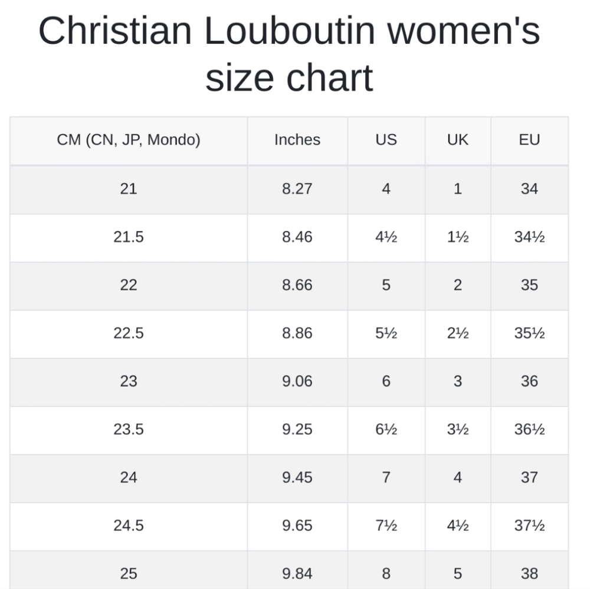Click the "CM (CN, JP, Mondo)" column header
The height and width of the screenshot is (589, 590).
[x=129, y=140]
